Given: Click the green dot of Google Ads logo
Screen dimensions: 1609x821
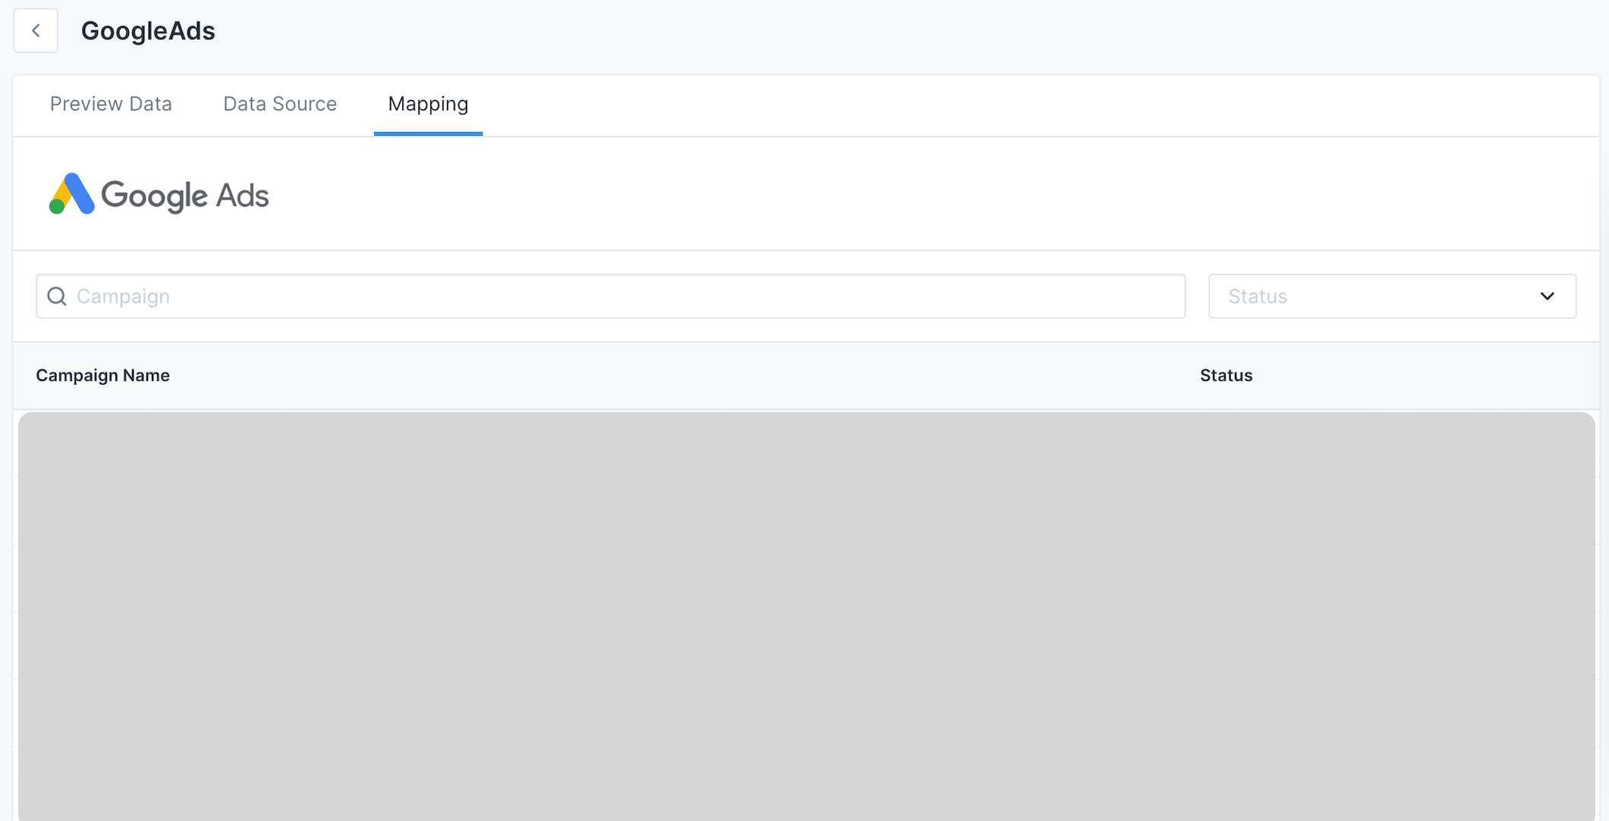Looking at the screenshot, I should pos(57,206).
